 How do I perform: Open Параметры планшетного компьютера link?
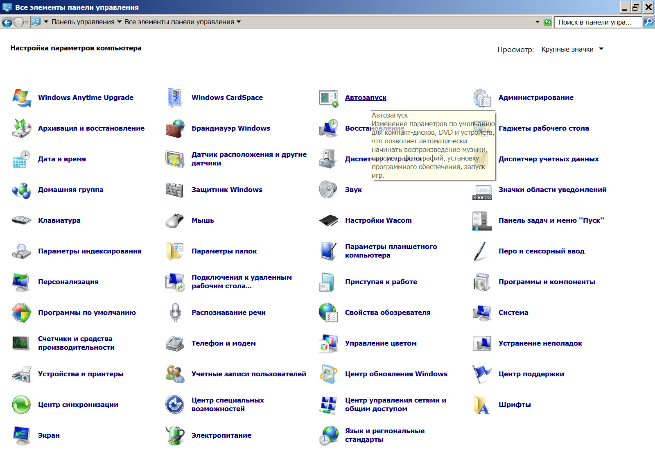click(391, 251)
